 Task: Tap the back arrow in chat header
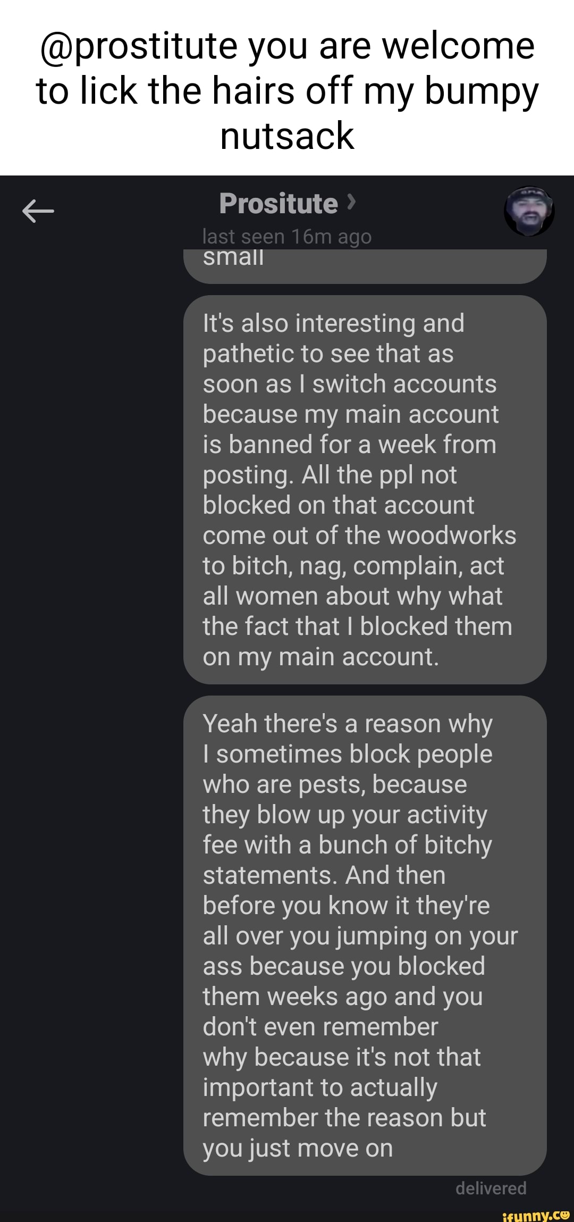click(38, 211)
